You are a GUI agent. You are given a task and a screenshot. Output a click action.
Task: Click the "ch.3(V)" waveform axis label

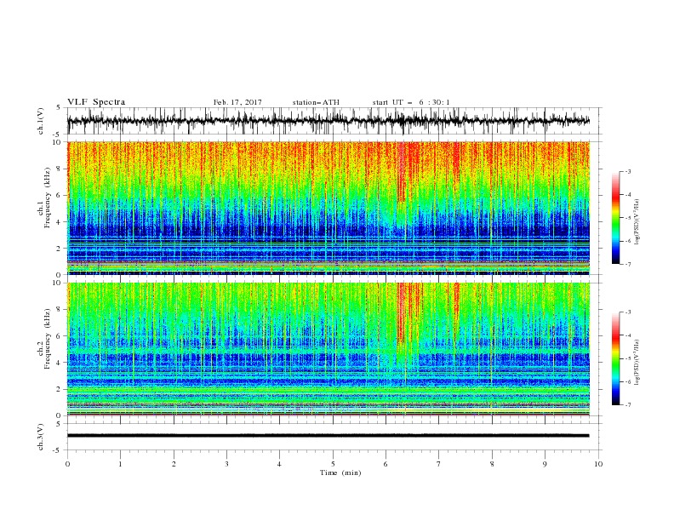[x=41, y=438]
